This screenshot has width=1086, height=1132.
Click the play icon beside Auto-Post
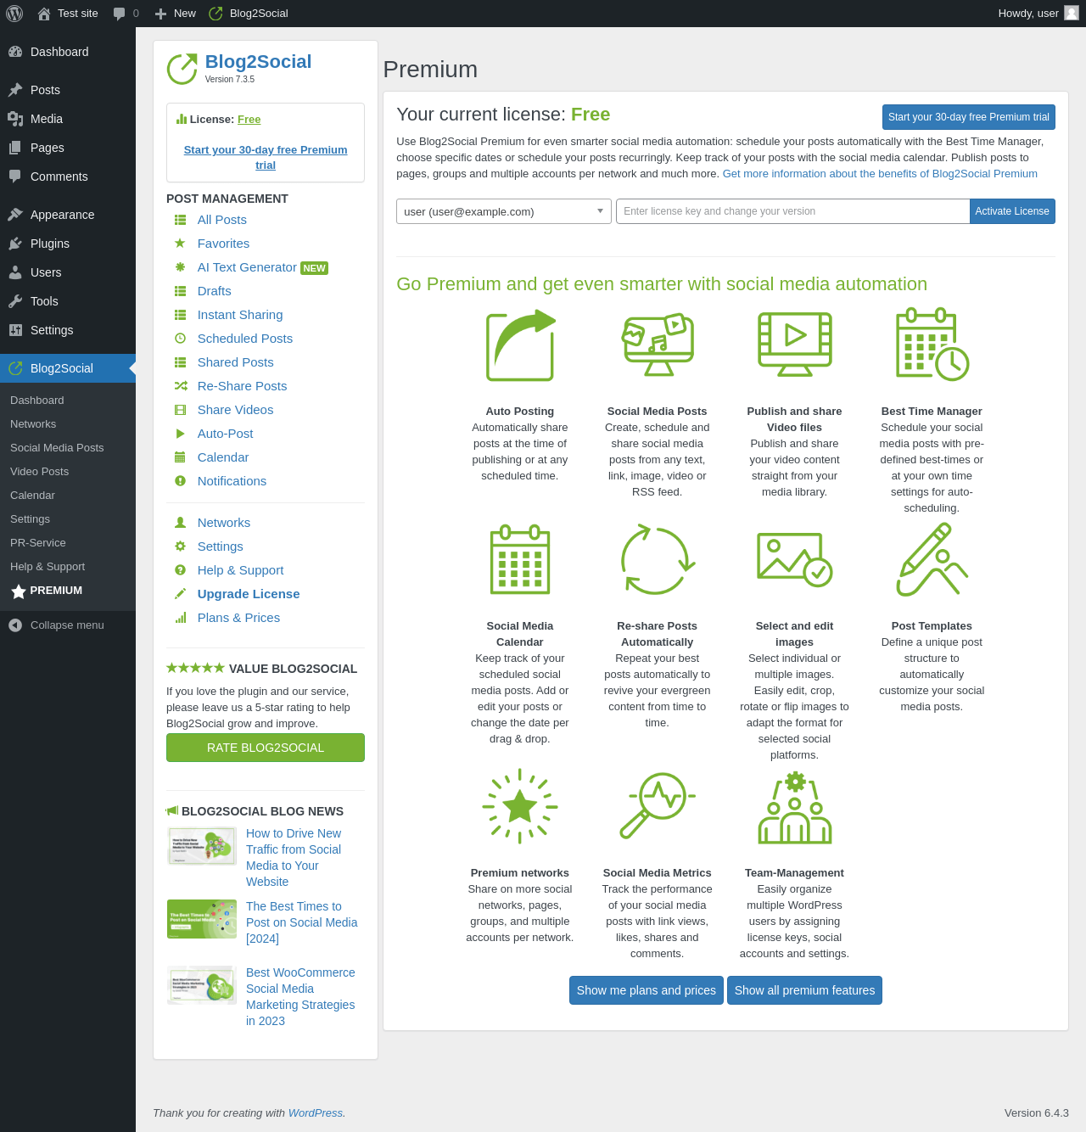tap(180, 434)
